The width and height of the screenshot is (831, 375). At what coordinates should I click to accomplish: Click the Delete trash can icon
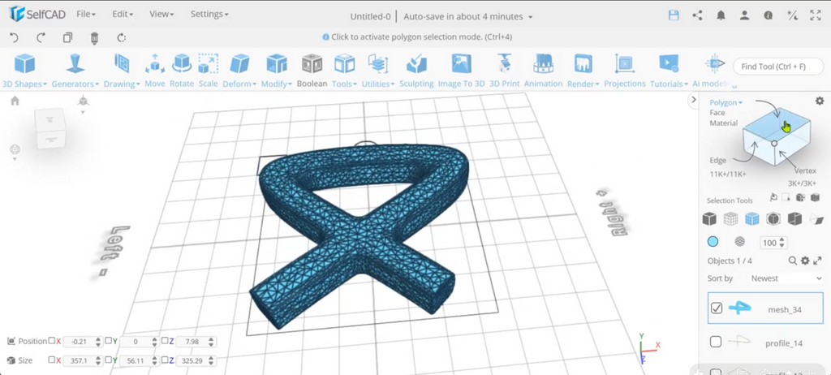[94, 37]
